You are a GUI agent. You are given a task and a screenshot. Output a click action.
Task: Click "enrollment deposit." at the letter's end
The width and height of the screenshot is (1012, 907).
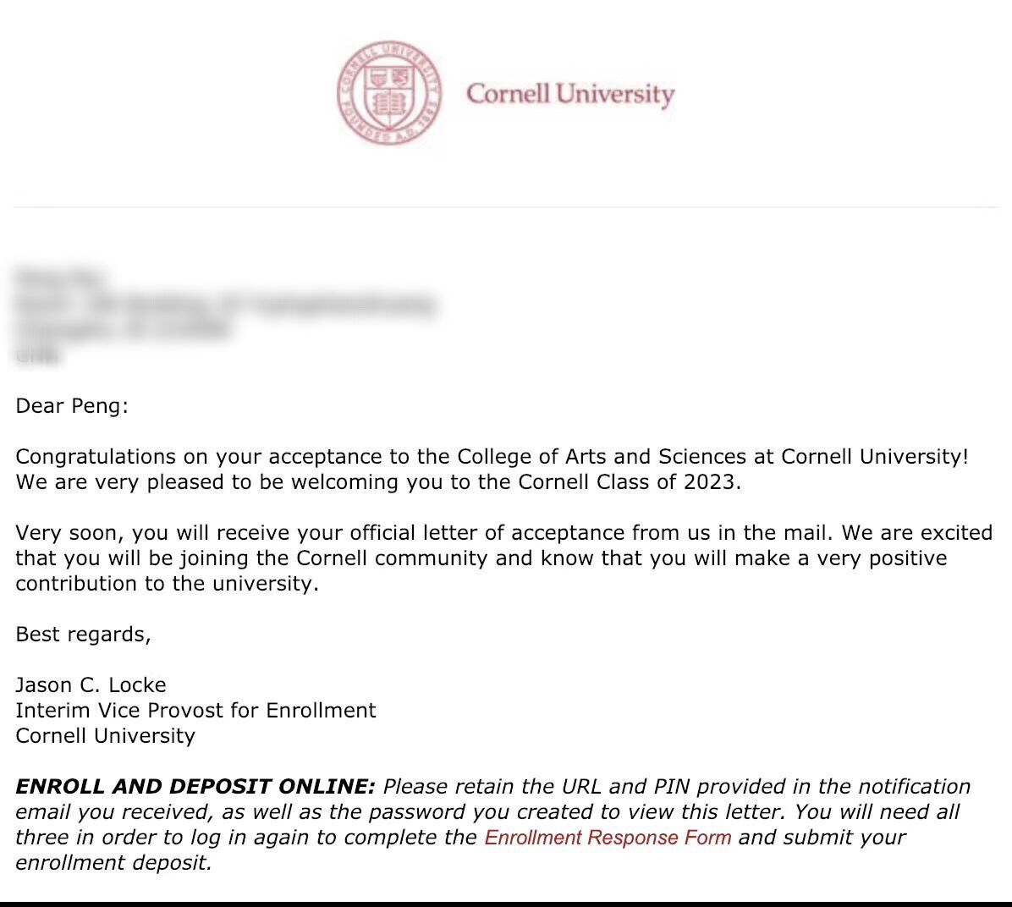click(113, 863)
